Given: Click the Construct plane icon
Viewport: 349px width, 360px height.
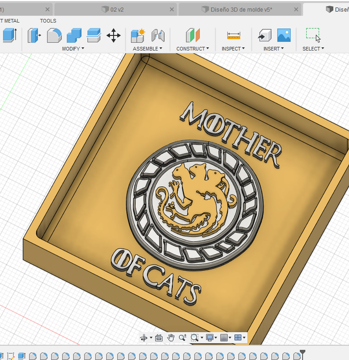Looking at the screenshot, I should point(193,36).
